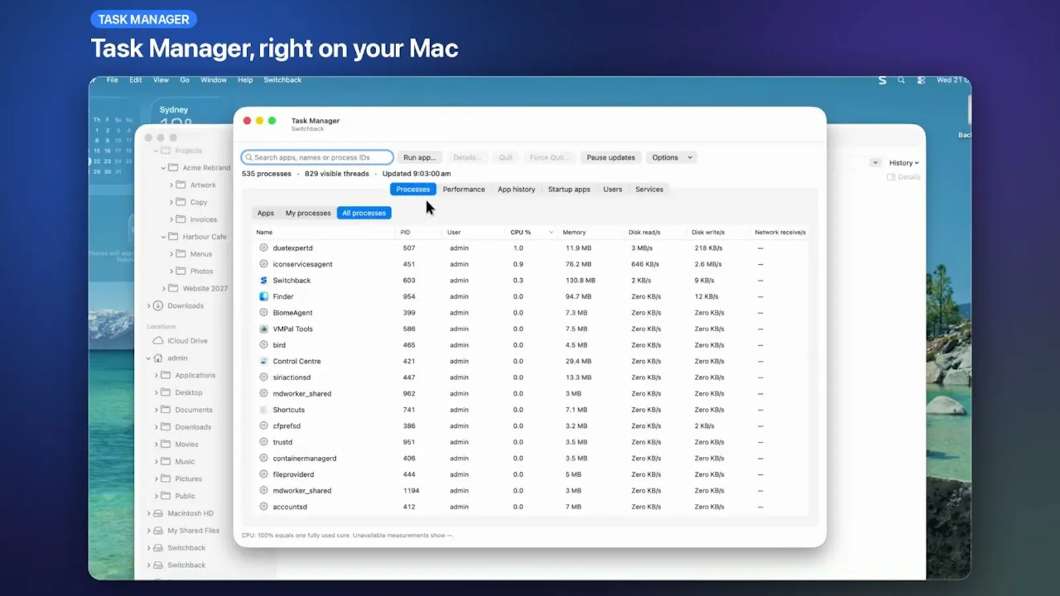The height and width of the screenshot is (596, 1060).
Task: Click the Downloads arrow icon in Finder sidebar
Action: [x=158, y=306]
